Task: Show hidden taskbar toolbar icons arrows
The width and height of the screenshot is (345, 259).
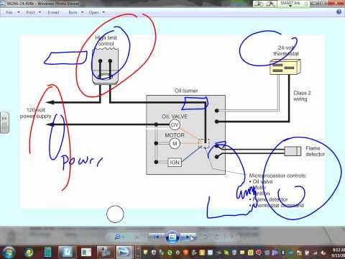Action: pos(138,253)
